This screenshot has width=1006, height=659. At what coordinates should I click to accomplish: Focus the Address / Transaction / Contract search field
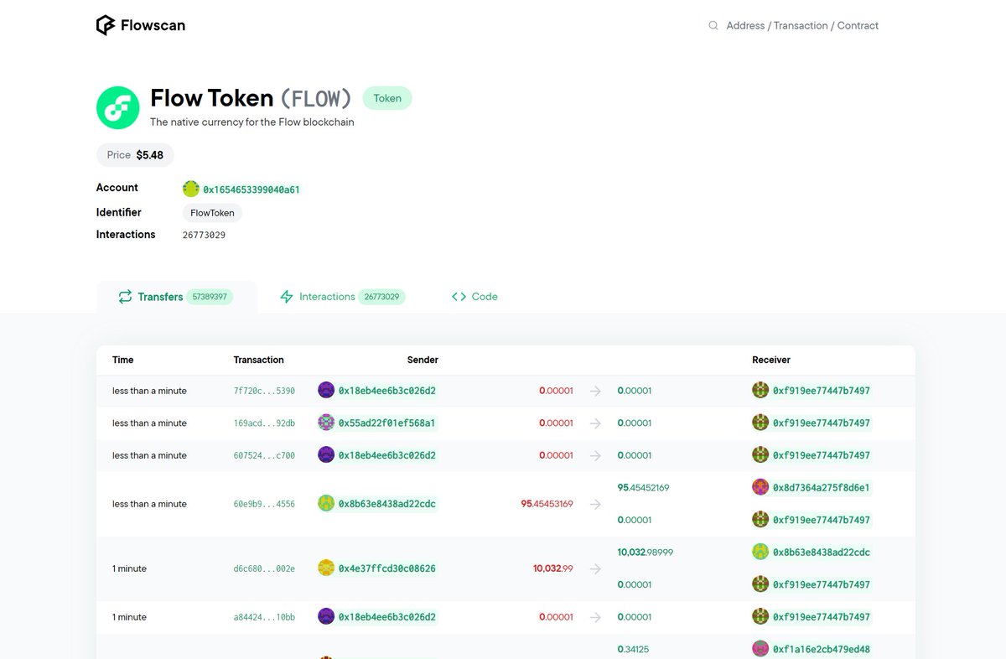802,26
